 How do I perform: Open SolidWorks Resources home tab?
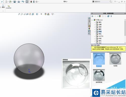pyautogui.click(x=89, y=18)
